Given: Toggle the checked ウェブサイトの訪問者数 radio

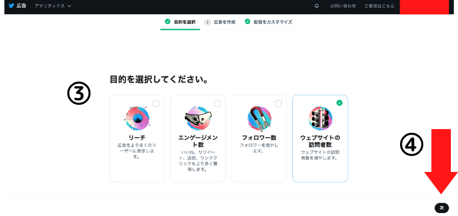Looking at the screenshot, I should 339,102.
